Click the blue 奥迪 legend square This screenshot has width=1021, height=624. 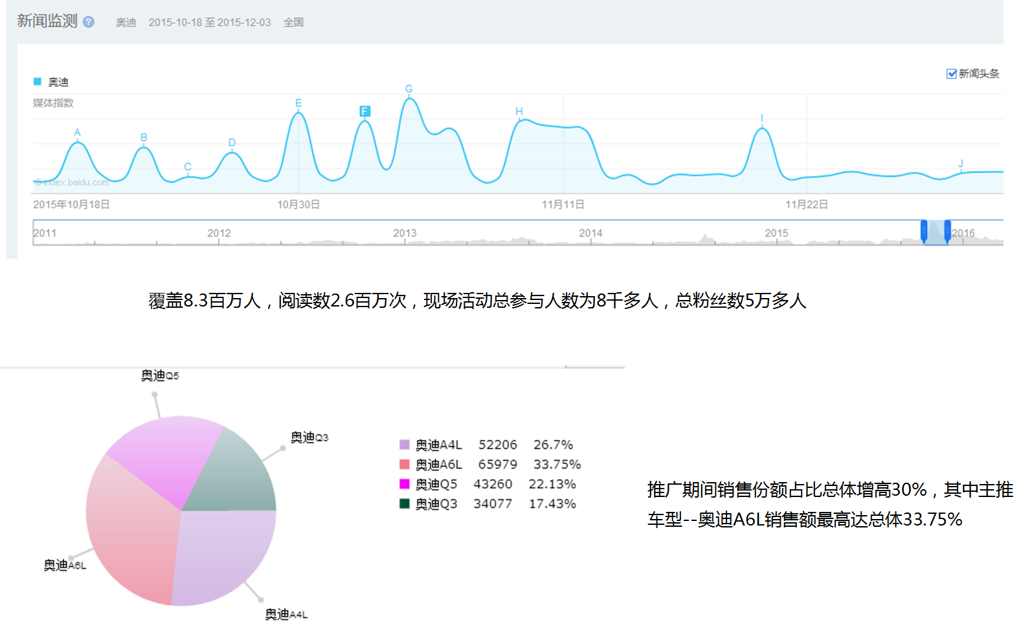[x=38, y=82]
